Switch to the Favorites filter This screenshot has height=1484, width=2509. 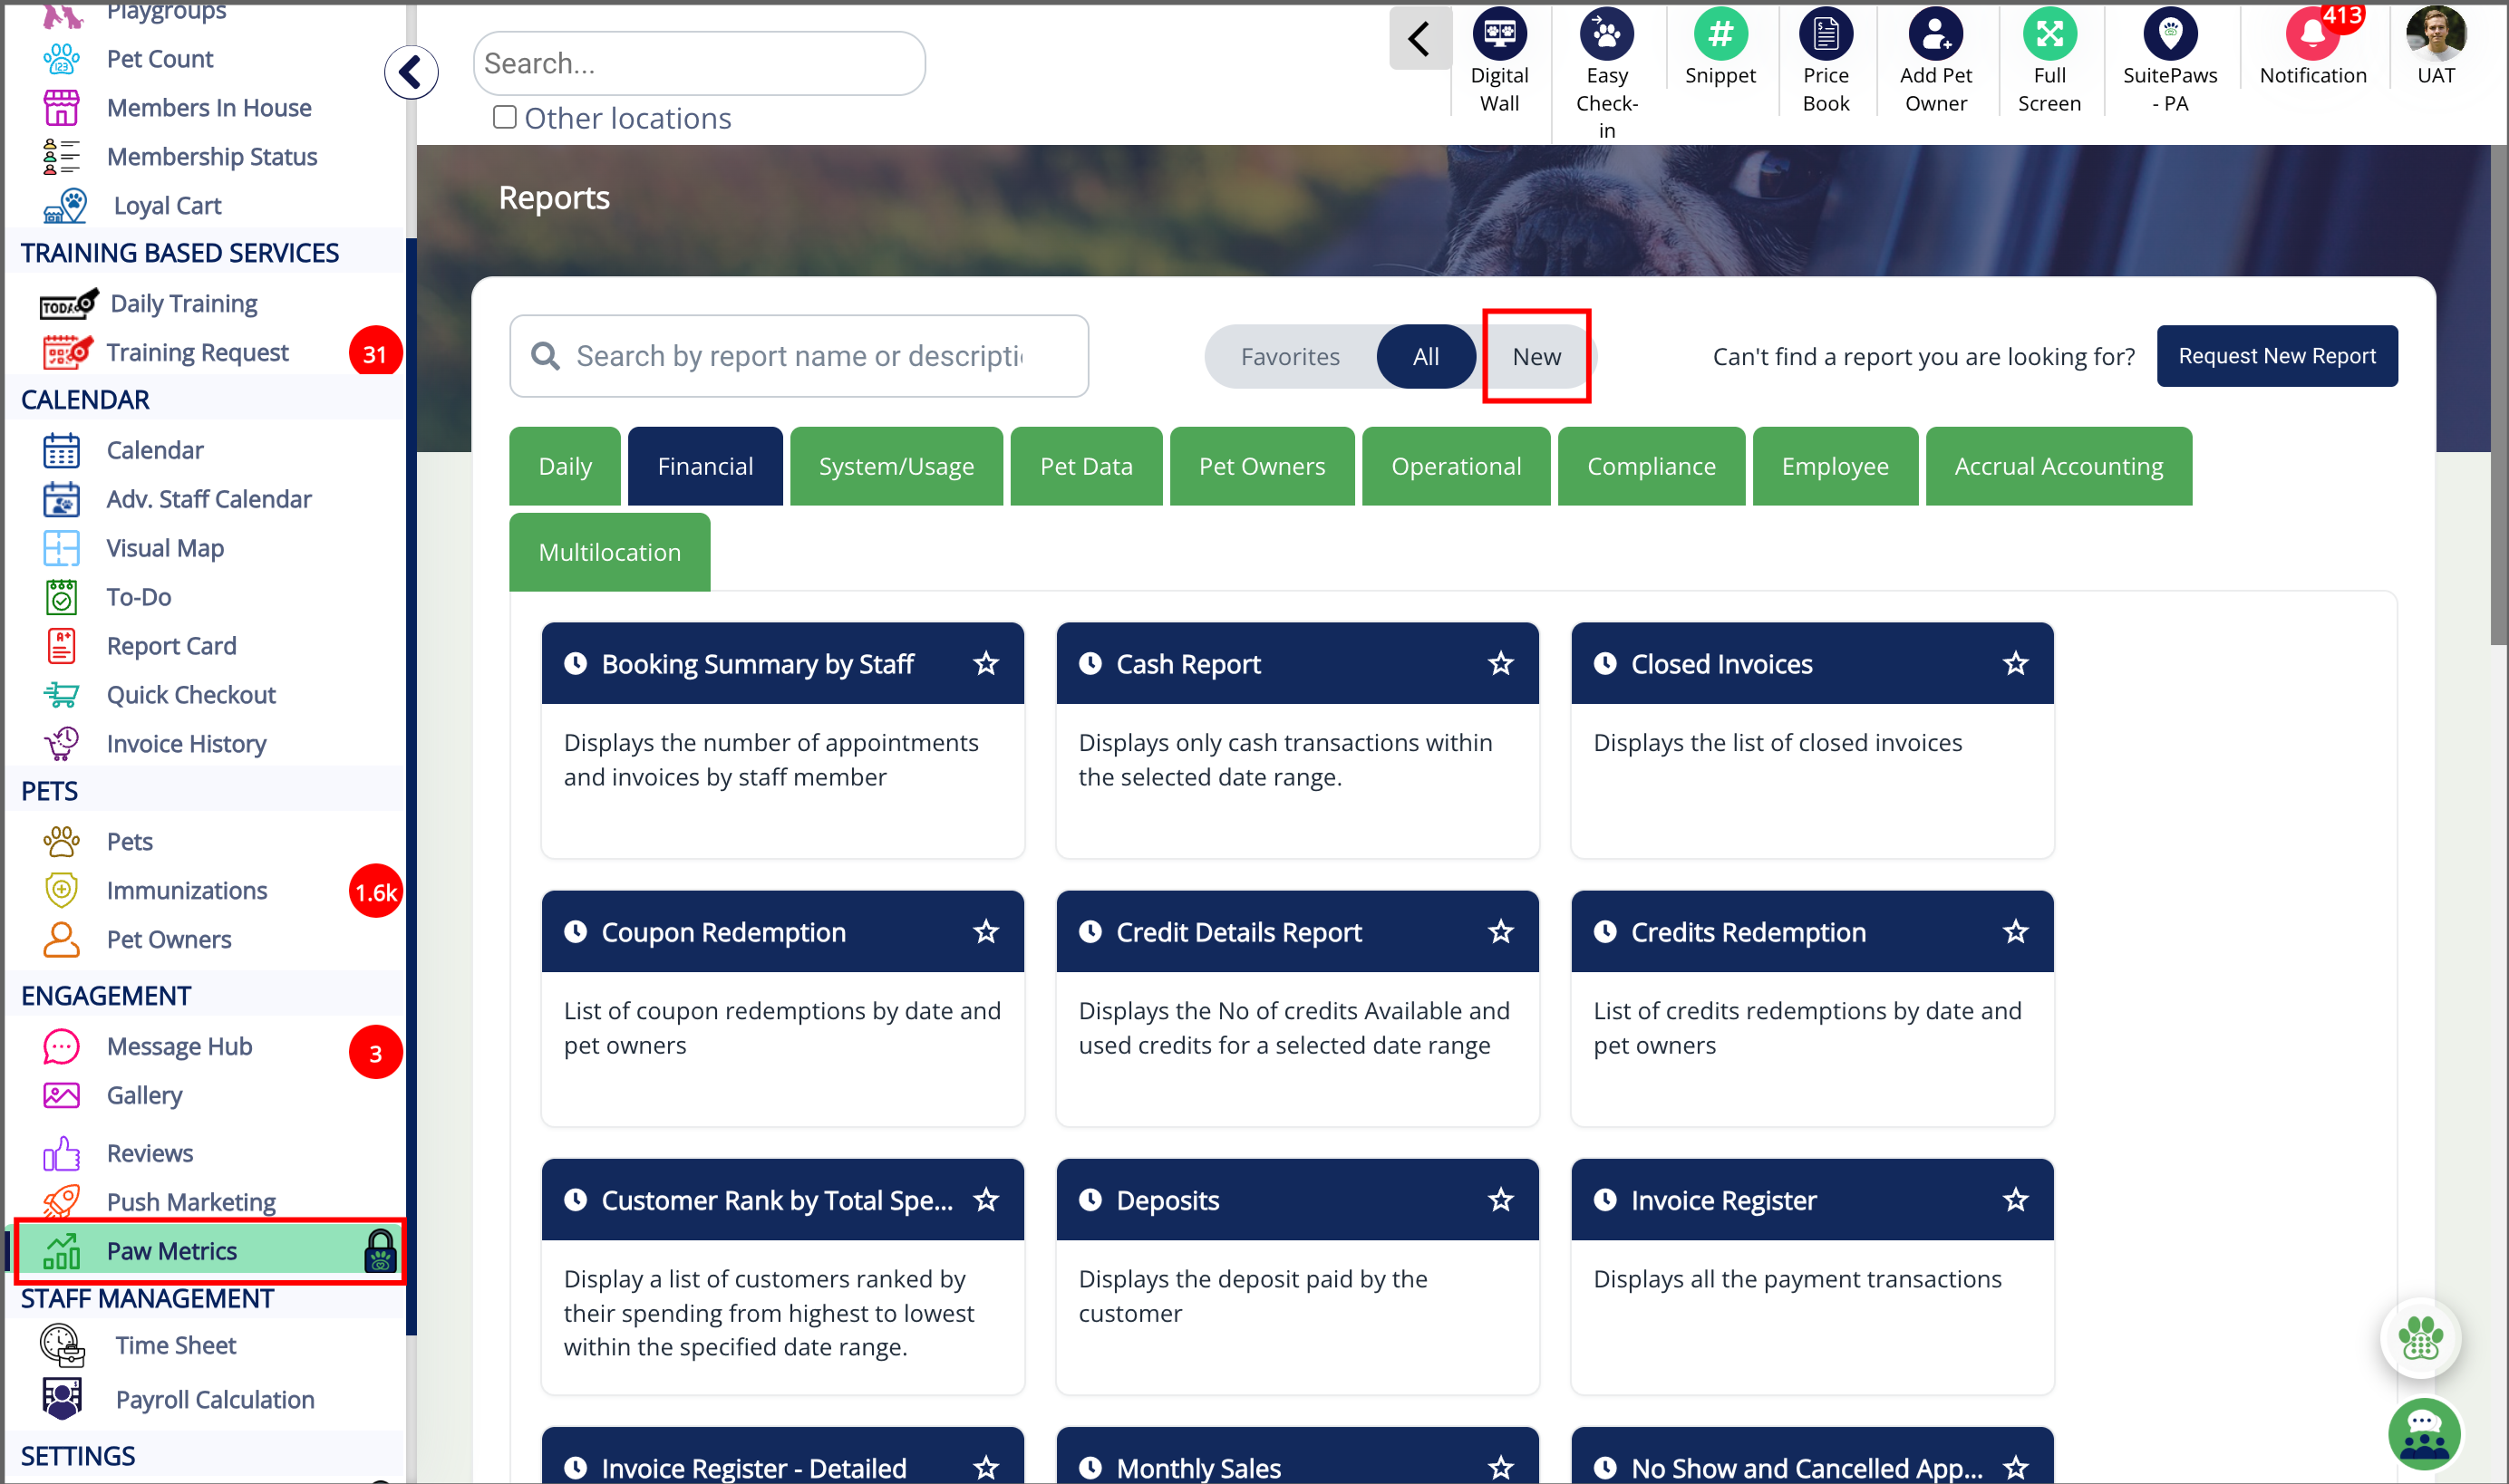pos(1290,357)
